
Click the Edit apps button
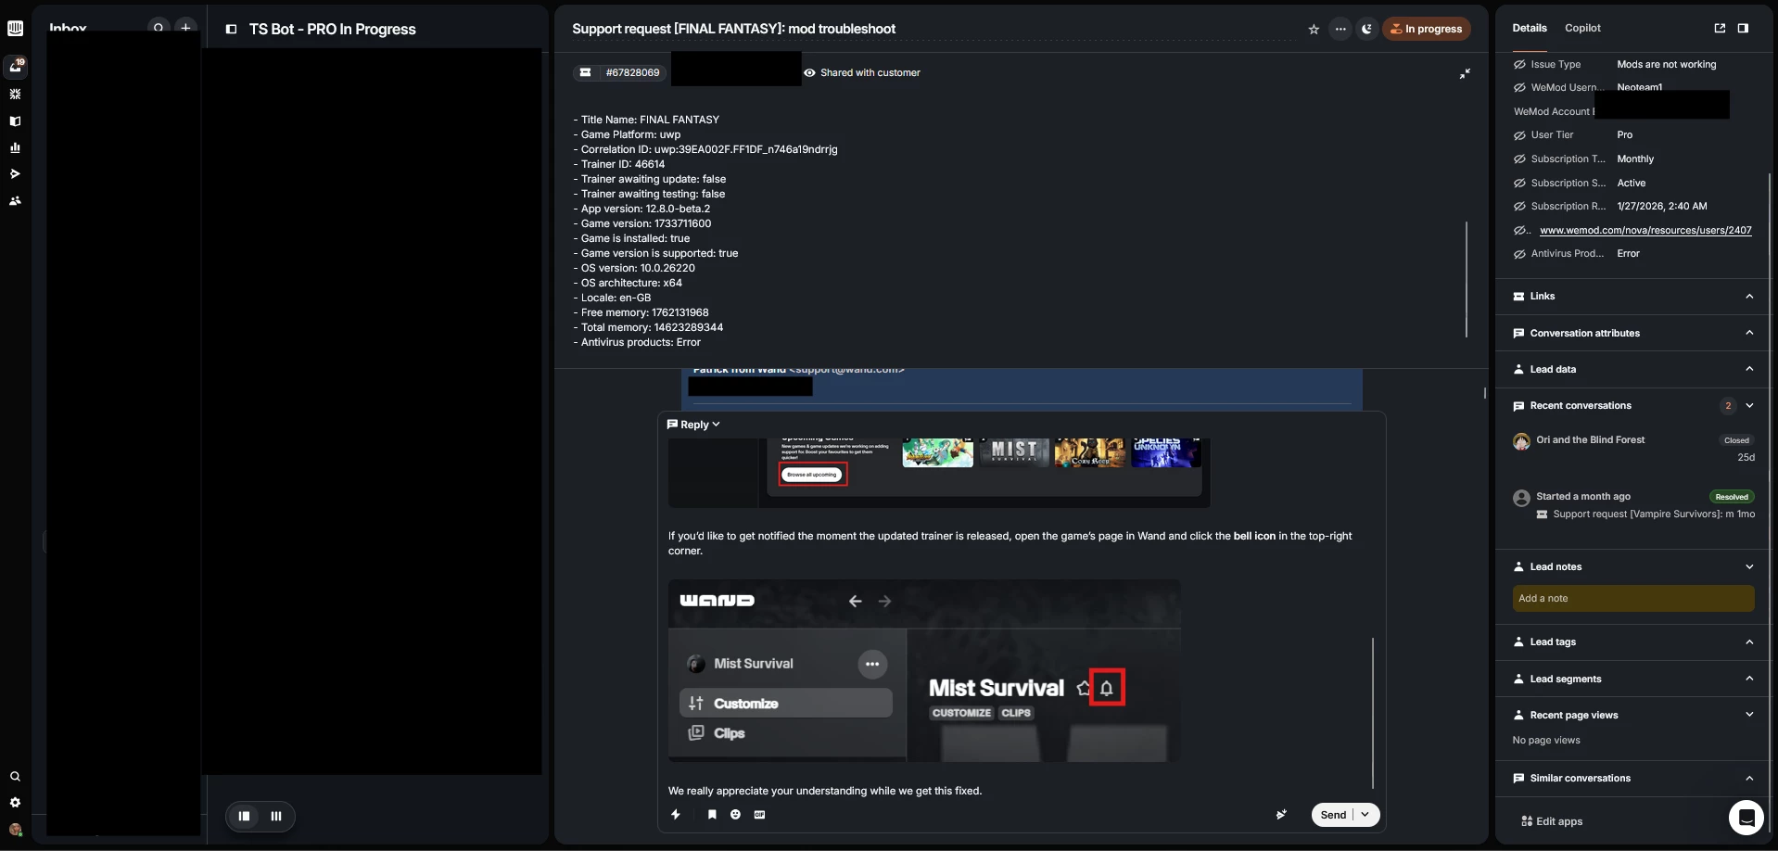(1552, 821)
